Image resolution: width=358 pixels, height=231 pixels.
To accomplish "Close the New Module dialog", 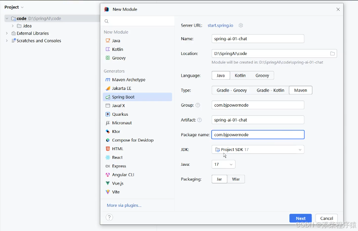I will click(x=338, y=9).
